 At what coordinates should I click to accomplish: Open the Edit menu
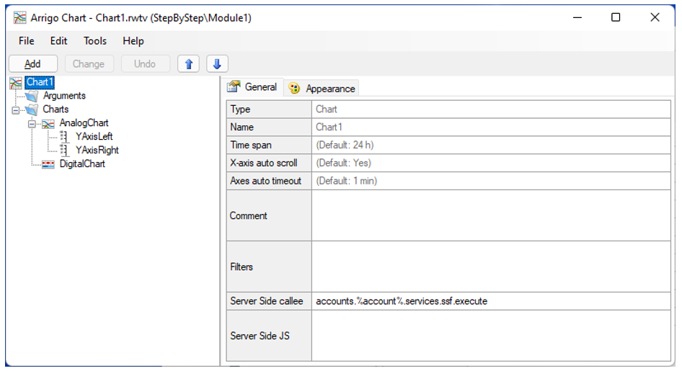coord(58,41)
